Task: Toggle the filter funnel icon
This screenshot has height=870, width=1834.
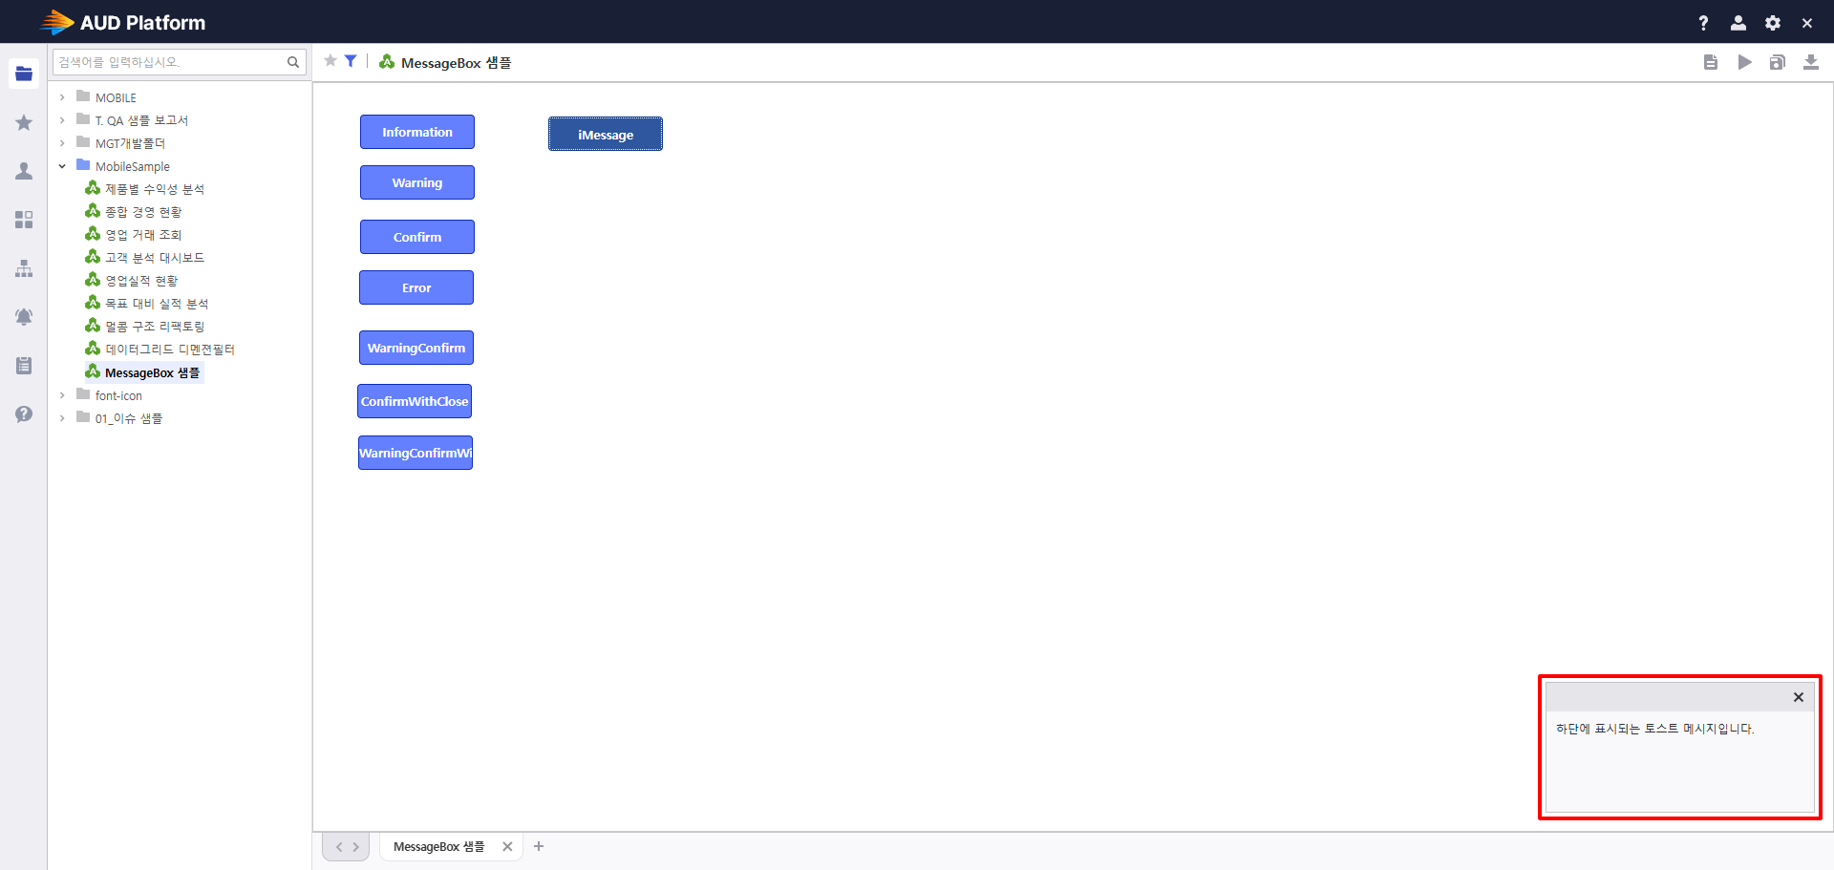Action: coord(351,61)
